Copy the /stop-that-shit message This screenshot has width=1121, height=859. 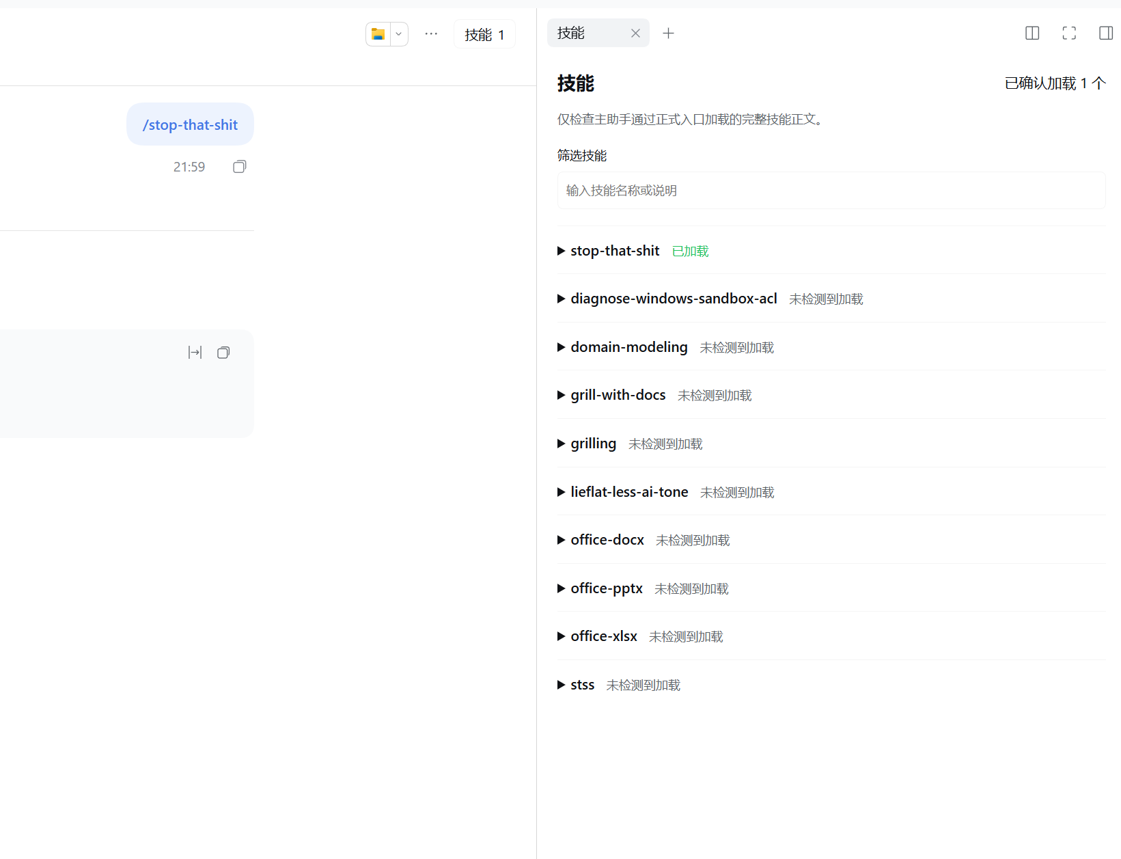(239, 167)
